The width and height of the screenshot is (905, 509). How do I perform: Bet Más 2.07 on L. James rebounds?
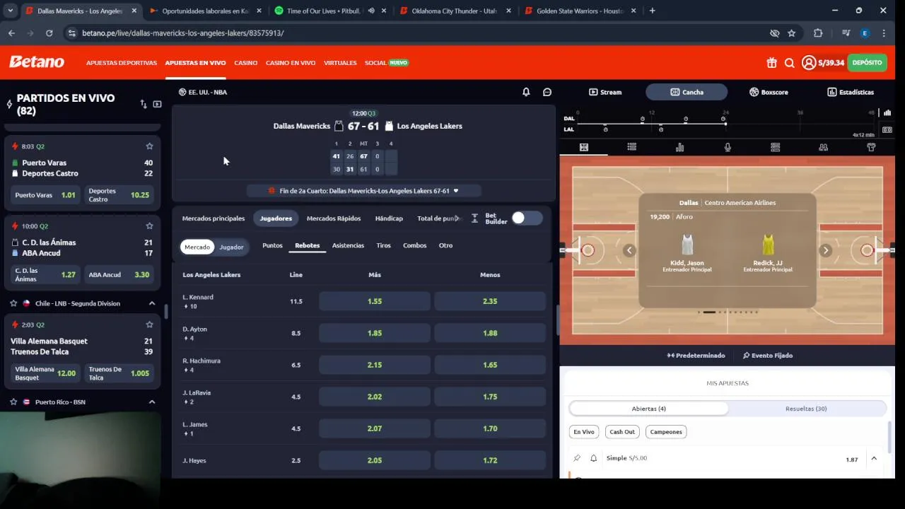(375, 428)
